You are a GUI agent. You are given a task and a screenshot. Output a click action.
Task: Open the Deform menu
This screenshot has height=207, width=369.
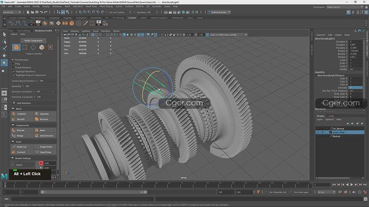click(140, 6)
